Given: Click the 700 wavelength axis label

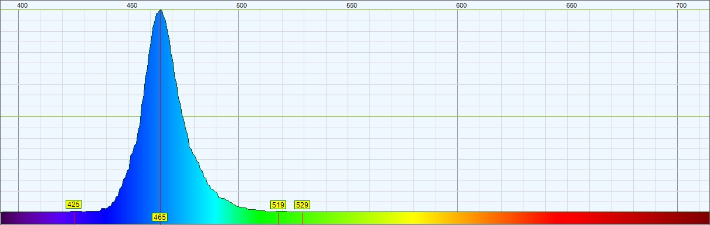Looking at the screenshot, I should [x=681, y=5].
